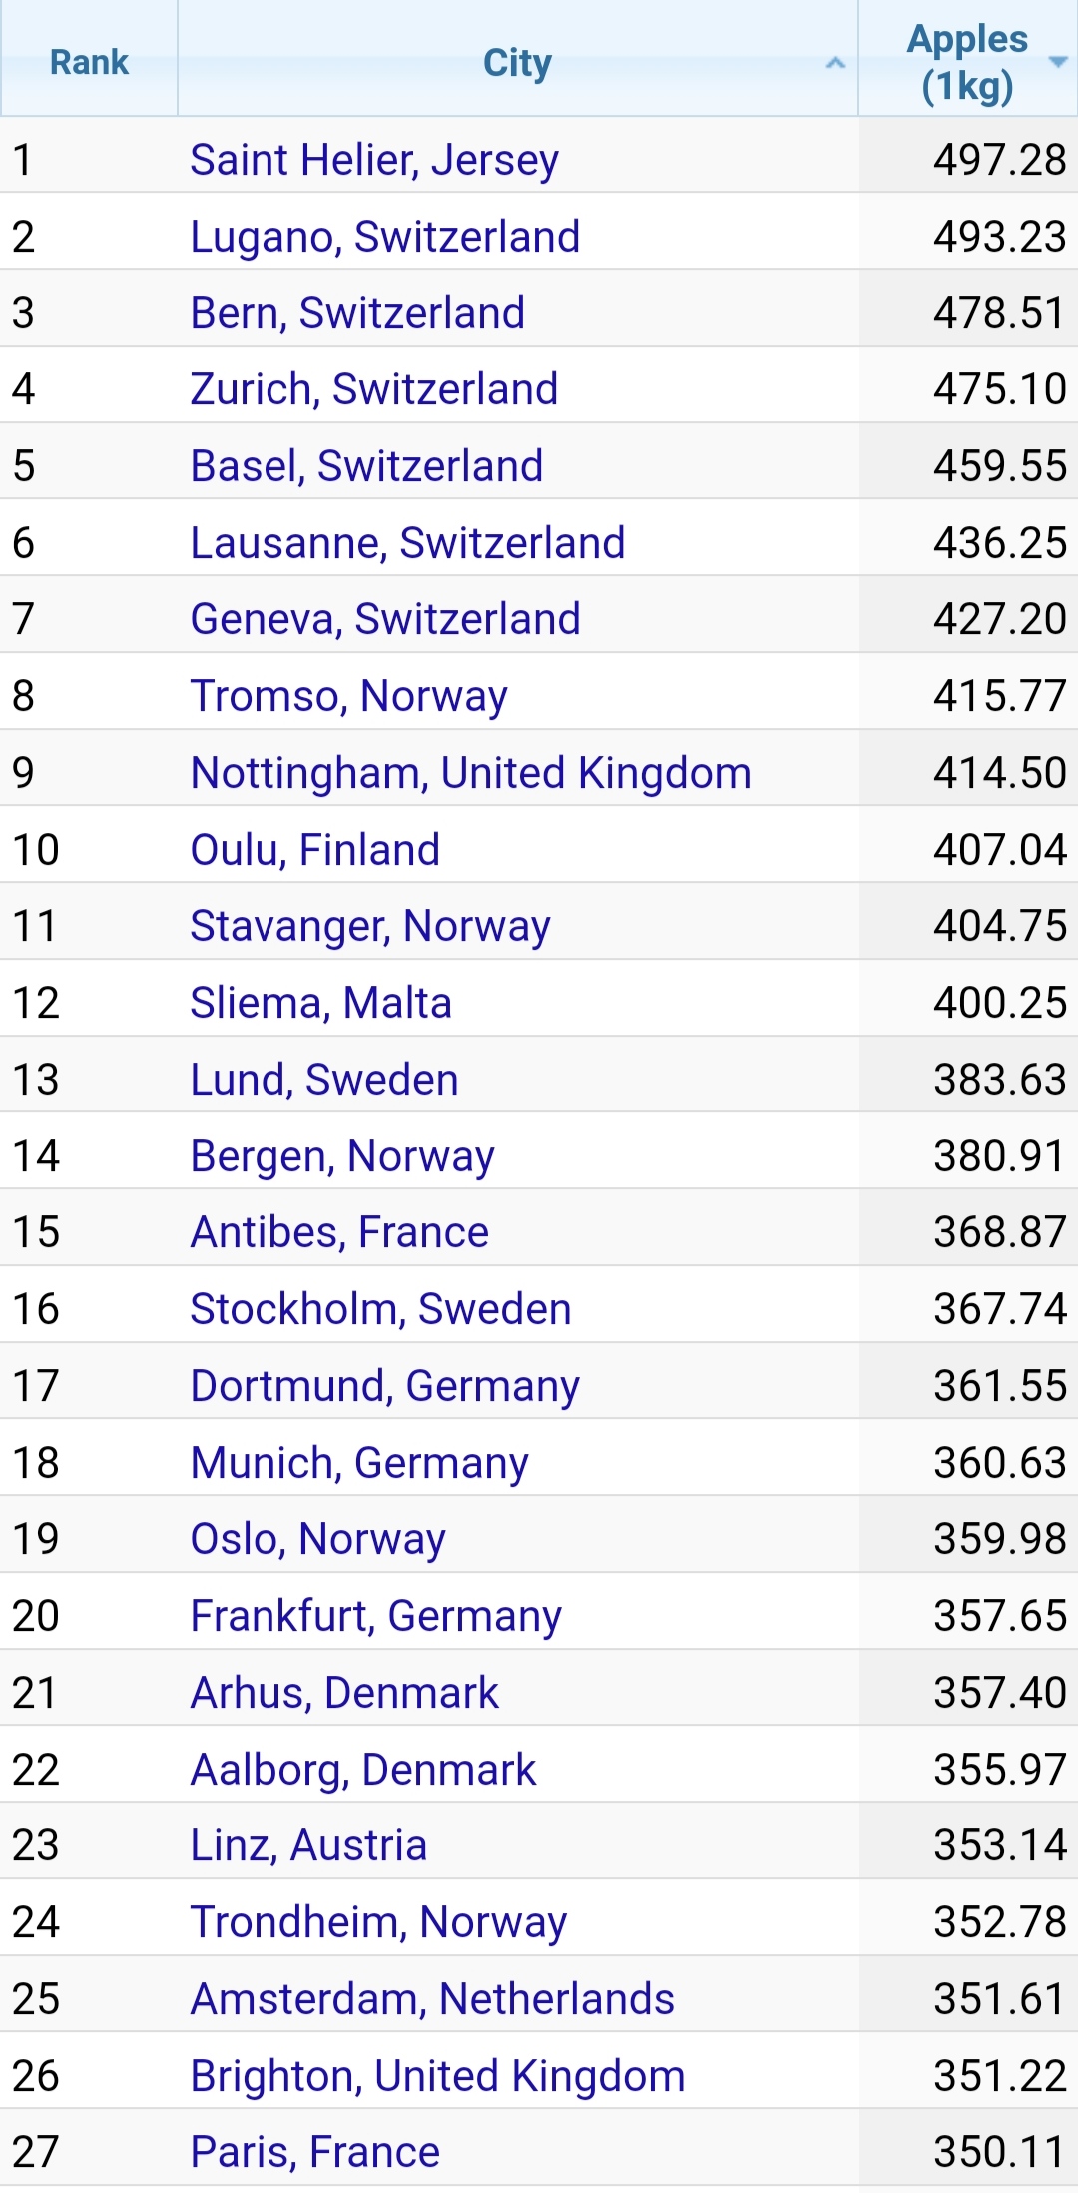Click the Apples (1kg) sort arrow
Screen dimensions: 1078x2193
1058,62
